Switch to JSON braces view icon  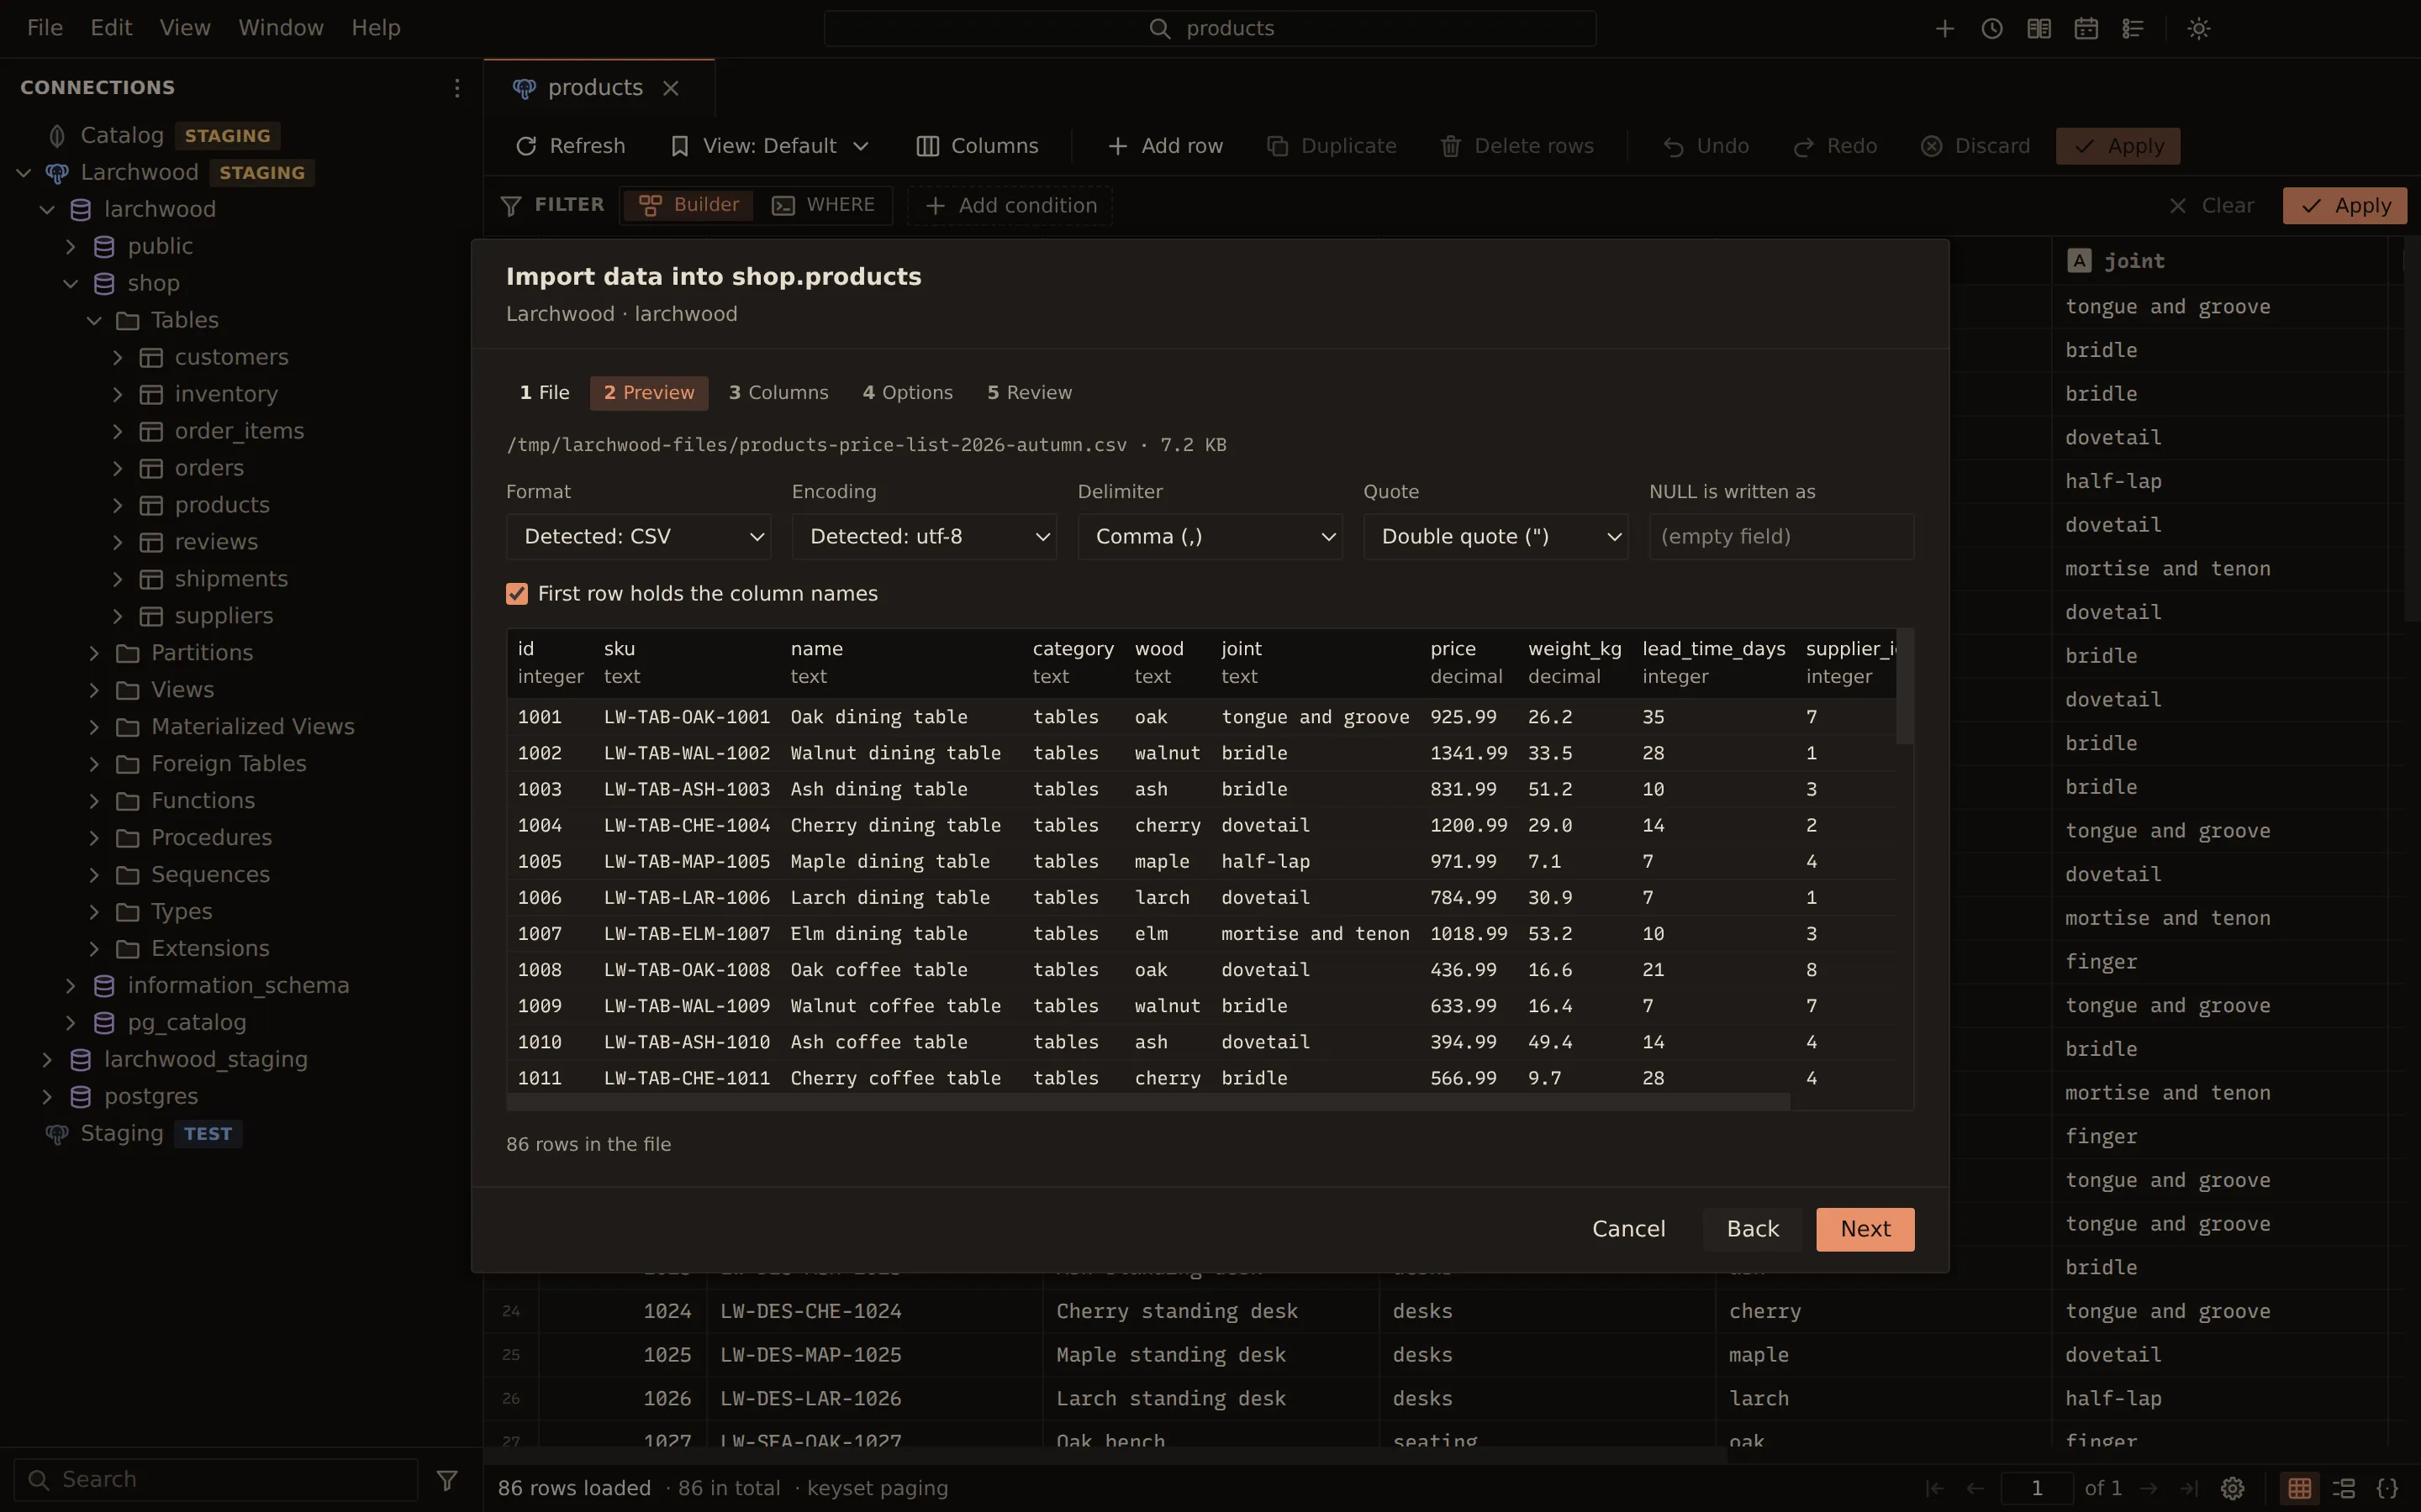coord(2387,1488)
